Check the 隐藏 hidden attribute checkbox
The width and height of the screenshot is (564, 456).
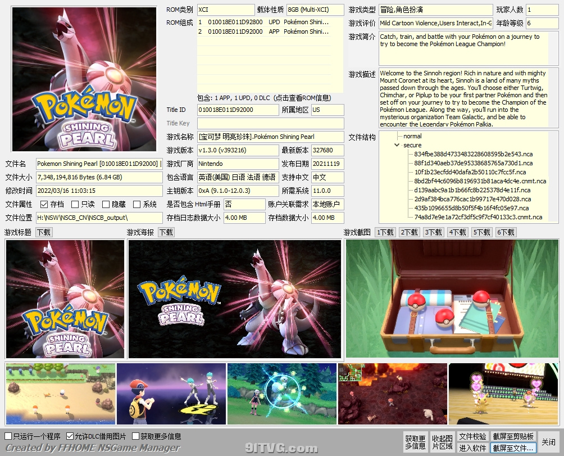coord(106,205)
